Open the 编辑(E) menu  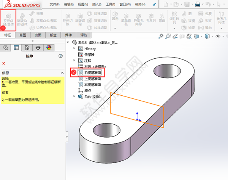click(69, 4)
